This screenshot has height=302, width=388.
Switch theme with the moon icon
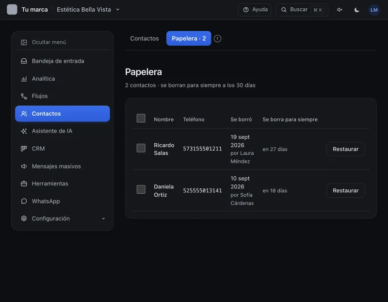point(356,10)
